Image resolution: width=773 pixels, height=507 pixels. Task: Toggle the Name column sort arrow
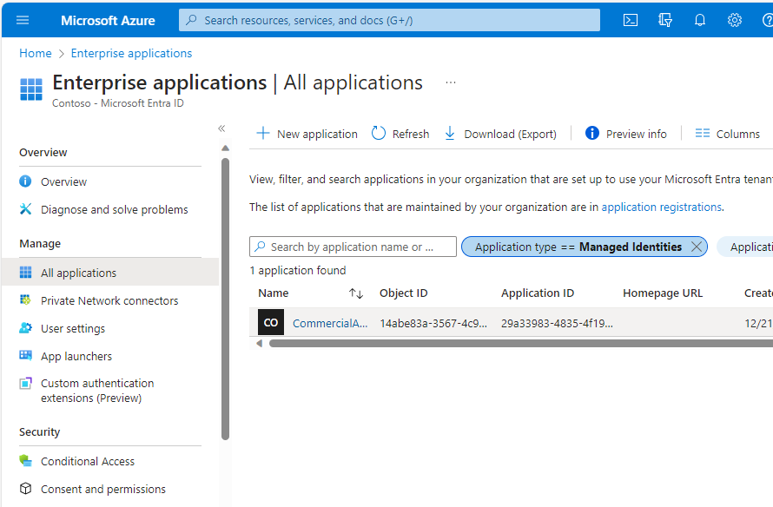(356, 293)
